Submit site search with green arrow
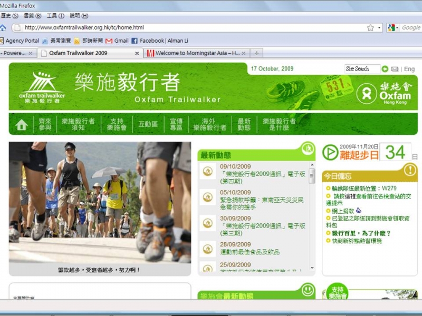Image resolution: width=422 pixels, height=316 pixels. click(x=385, y=69)
